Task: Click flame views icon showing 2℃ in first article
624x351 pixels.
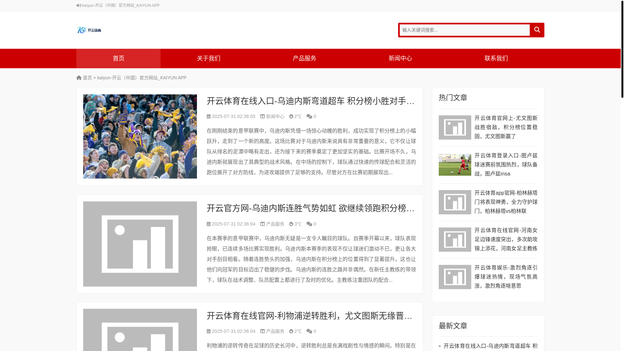Action: (x=291, y=116)
